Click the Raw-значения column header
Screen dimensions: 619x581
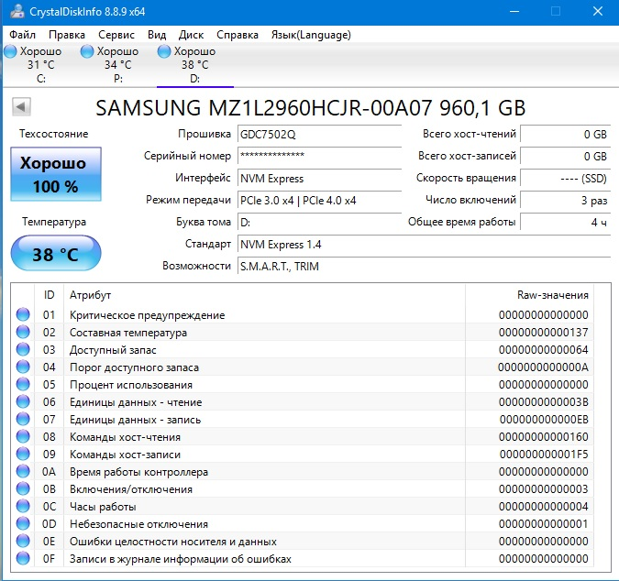(x=530, y=295)
